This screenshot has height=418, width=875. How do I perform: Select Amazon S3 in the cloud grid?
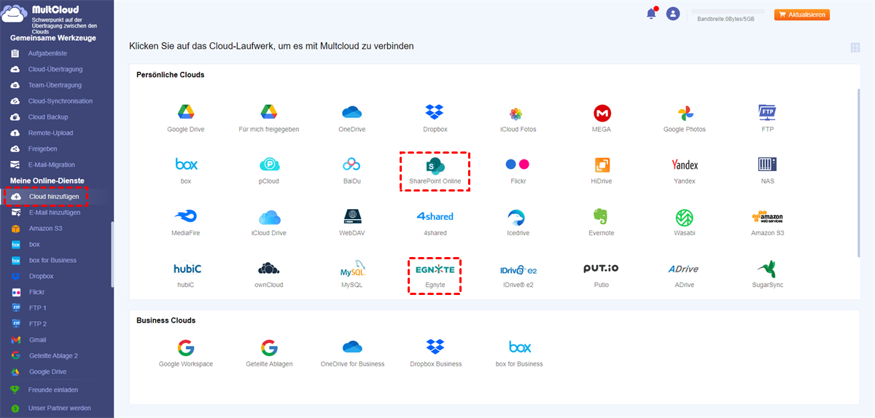point(767,216)
